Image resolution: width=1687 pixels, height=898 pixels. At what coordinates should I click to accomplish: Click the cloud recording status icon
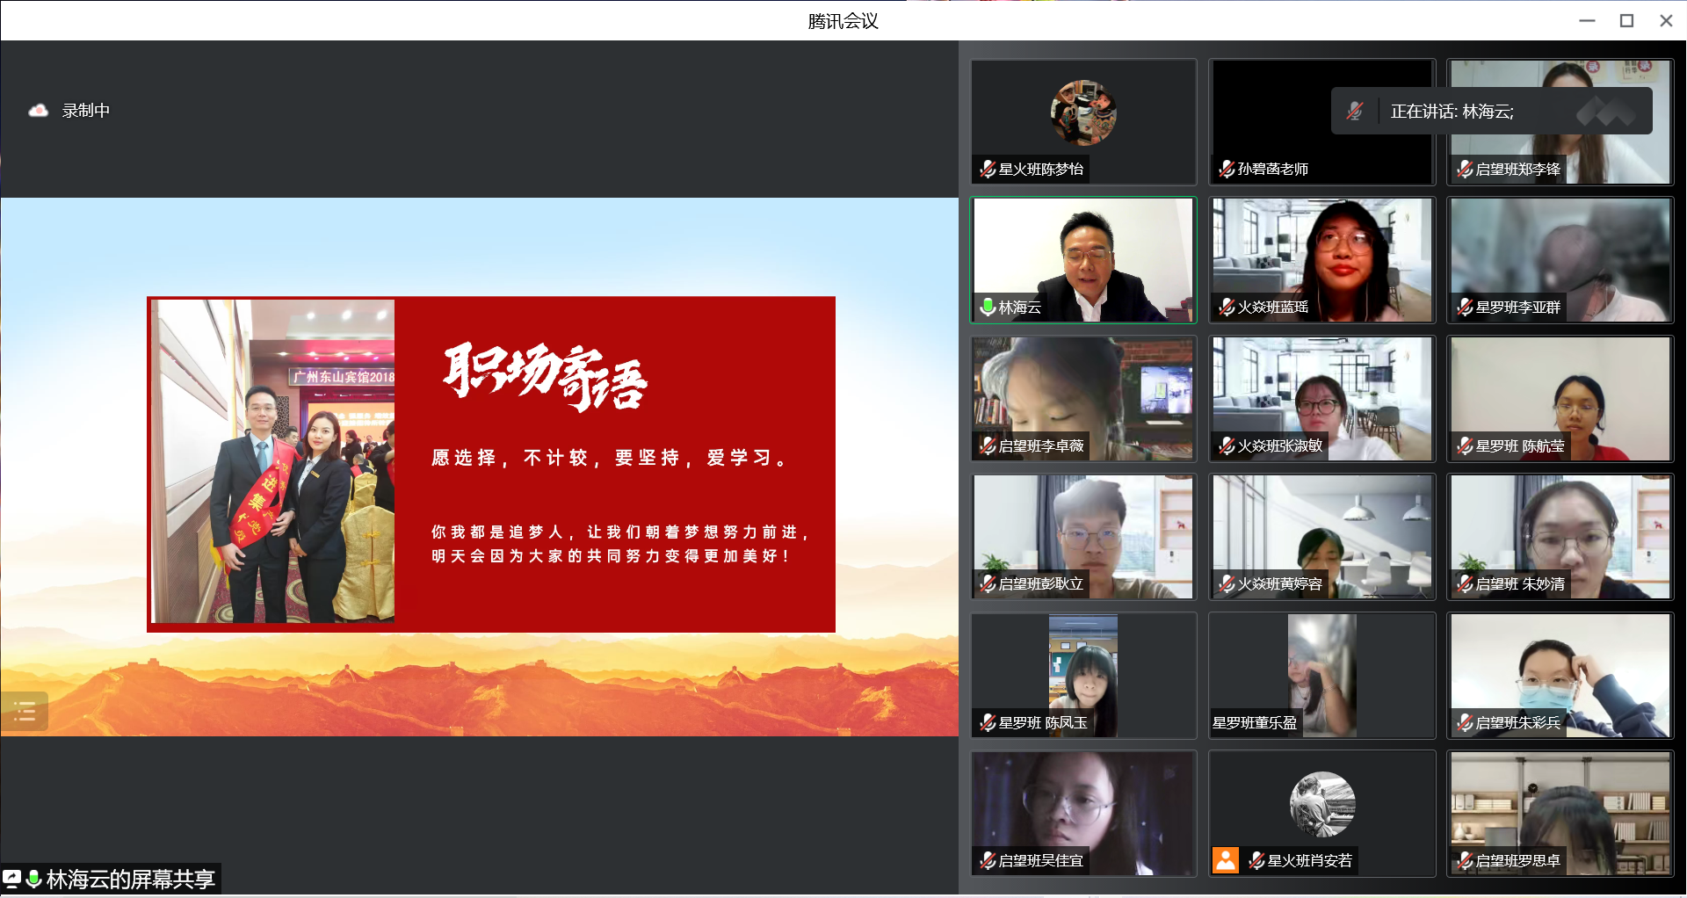click(x=38, y=111)
